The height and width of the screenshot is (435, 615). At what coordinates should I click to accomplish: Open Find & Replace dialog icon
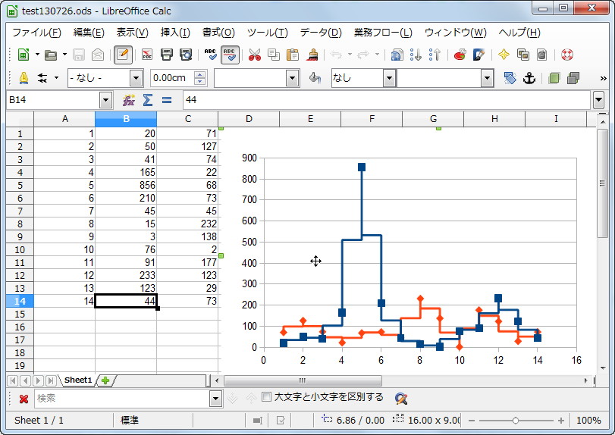(x=401, y=399)
